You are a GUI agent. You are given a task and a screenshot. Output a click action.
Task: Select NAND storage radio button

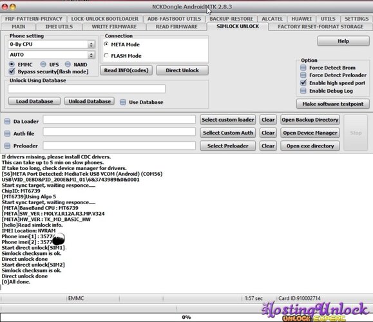68,64
